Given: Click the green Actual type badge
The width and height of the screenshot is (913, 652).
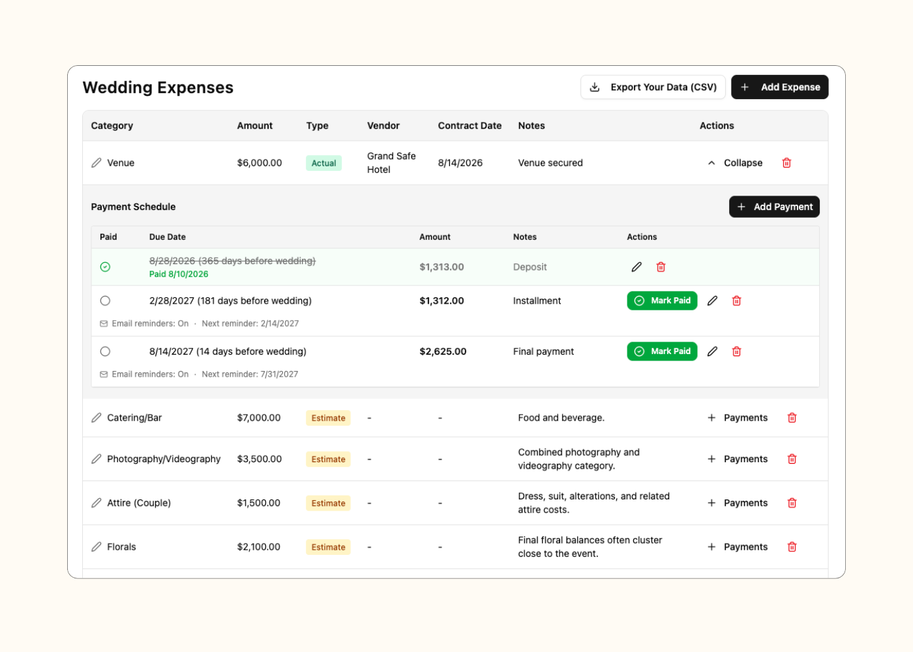Looking at the screenshot, I should (x=323, y=163).
